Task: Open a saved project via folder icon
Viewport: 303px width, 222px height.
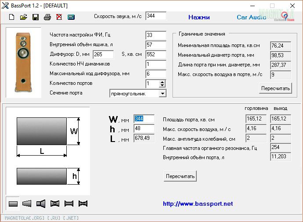Action: 24,17
